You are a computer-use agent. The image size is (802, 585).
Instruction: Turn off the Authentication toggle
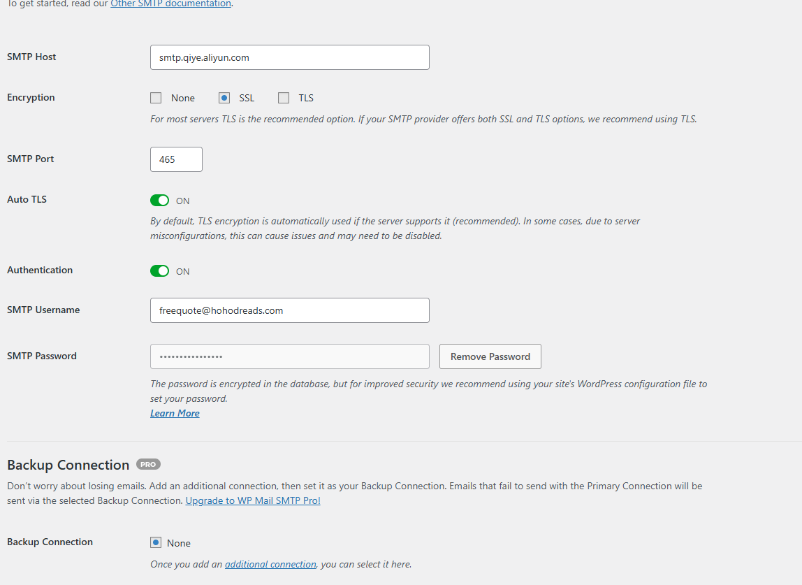point(159,271)
